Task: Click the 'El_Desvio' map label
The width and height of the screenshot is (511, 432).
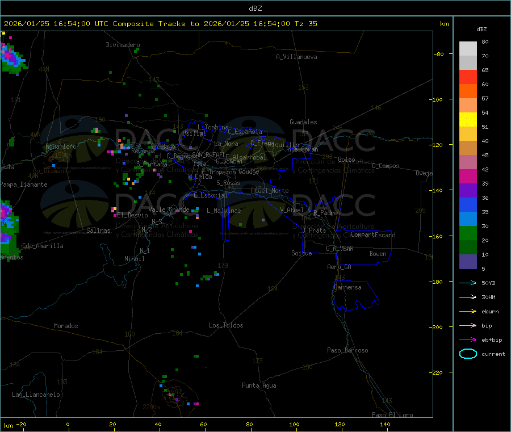Action: (132, 215)
